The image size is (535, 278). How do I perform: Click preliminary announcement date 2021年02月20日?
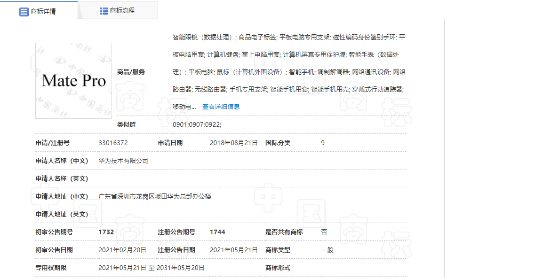tap(122, 250)
